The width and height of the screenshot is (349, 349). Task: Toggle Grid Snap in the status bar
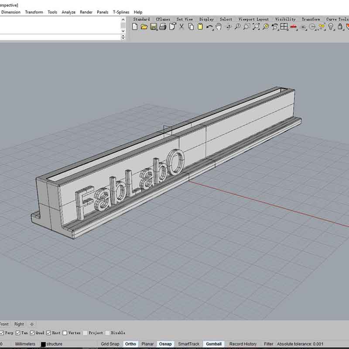(110, 344)
